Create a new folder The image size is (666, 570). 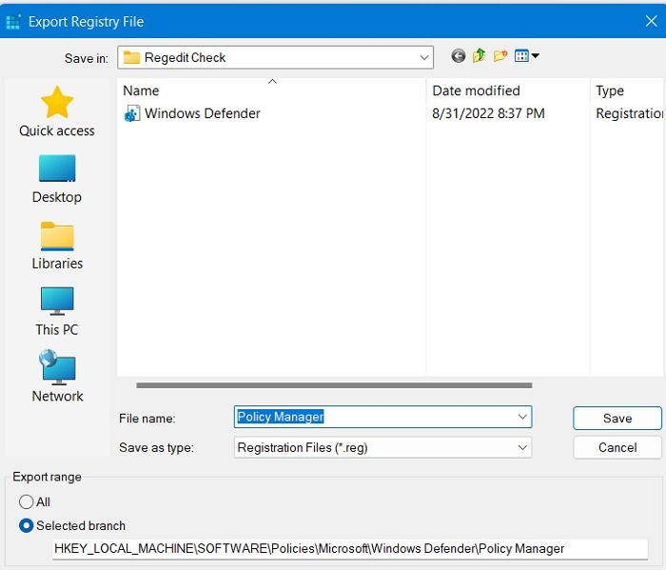[500, 56]
